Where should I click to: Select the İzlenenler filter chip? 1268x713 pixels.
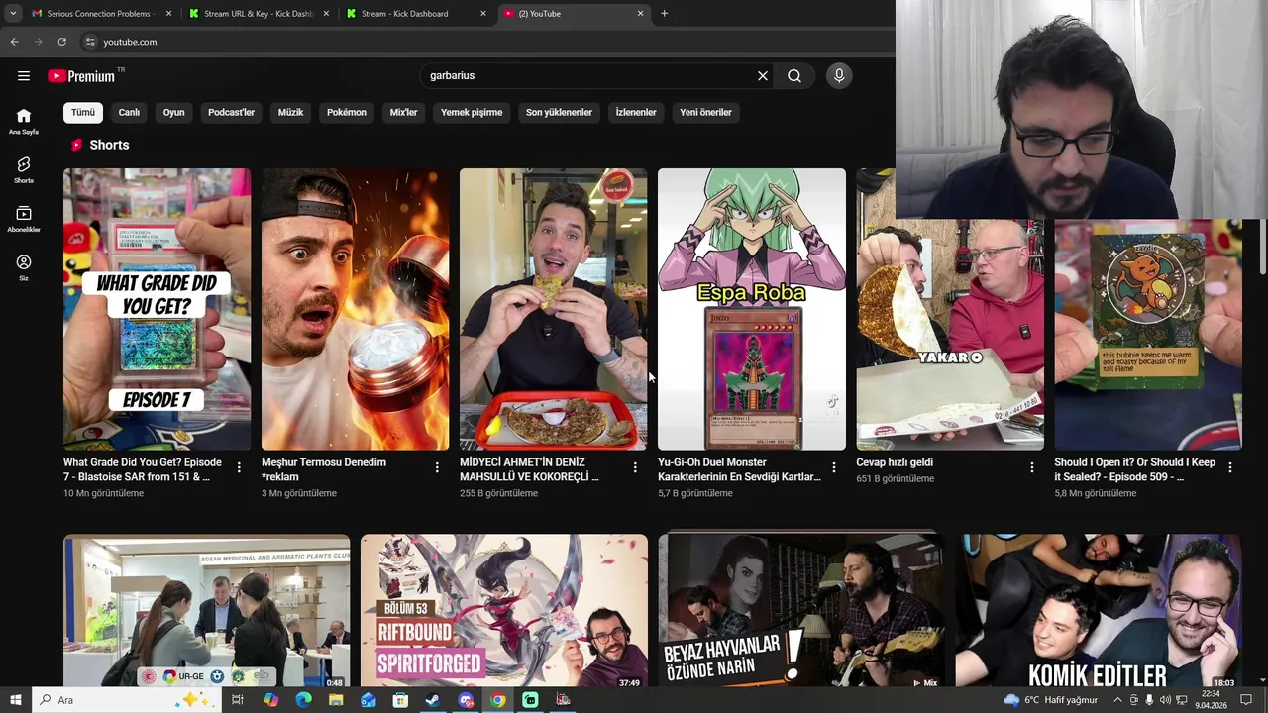(x=636, y=112)
